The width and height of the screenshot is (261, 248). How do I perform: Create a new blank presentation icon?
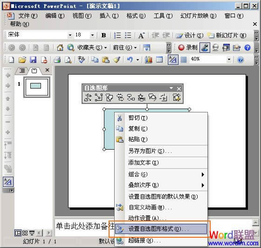click(x=11, y=60)
